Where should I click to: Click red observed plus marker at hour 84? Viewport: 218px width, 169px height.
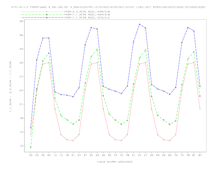200,109
